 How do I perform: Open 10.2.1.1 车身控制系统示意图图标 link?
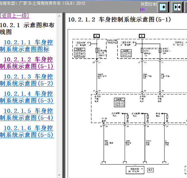click(26, 46)
